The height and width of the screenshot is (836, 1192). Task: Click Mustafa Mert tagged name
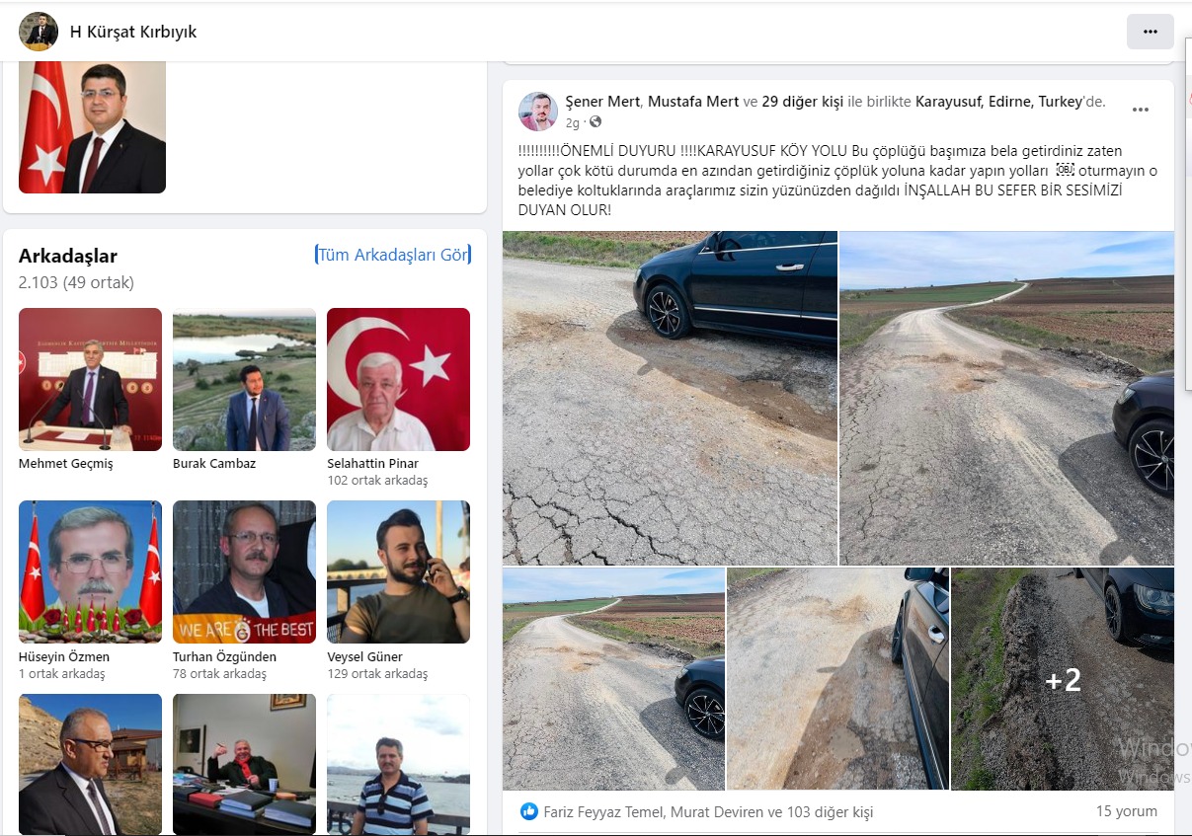point(693,102)
